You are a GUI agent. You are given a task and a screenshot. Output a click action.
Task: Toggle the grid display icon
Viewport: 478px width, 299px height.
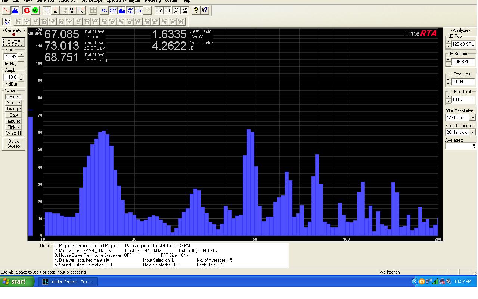[x=93, y=10]
